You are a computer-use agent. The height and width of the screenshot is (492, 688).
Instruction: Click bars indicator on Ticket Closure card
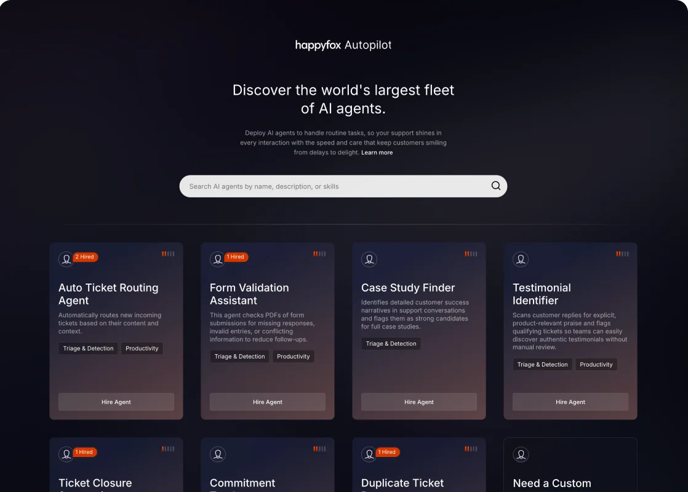pos(168,449)
